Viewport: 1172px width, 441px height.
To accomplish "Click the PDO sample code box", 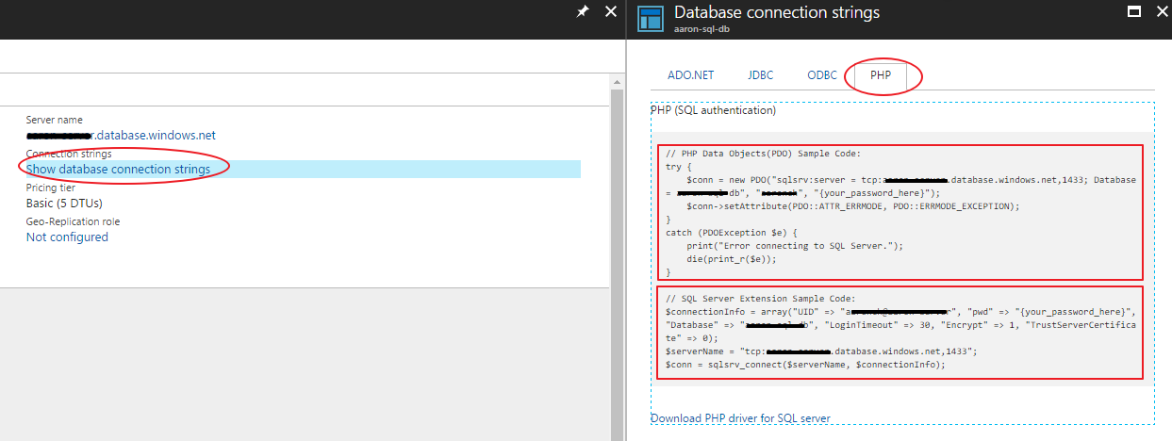I will click(900, 212).
